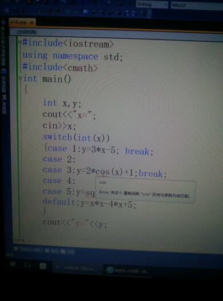This screenshot has width=223, height=301.
Task: Open the 100% zoom dropdown
Action: [x=22, y=240]
